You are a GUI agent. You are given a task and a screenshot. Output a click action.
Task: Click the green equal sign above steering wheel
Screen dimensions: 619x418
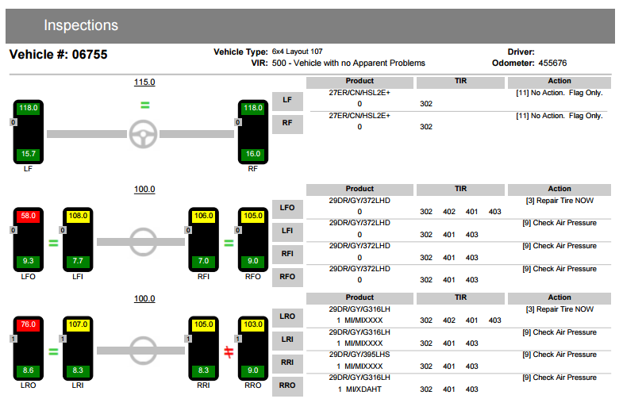(x=144, y=105)
